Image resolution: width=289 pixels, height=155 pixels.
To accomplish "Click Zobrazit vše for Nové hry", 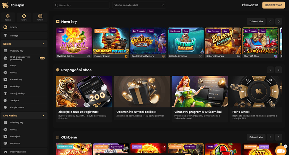I will (x=256, y=22).
